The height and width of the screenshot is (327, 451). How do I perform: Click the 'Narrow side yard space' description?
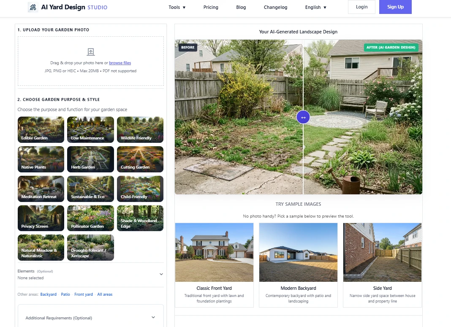382,298
